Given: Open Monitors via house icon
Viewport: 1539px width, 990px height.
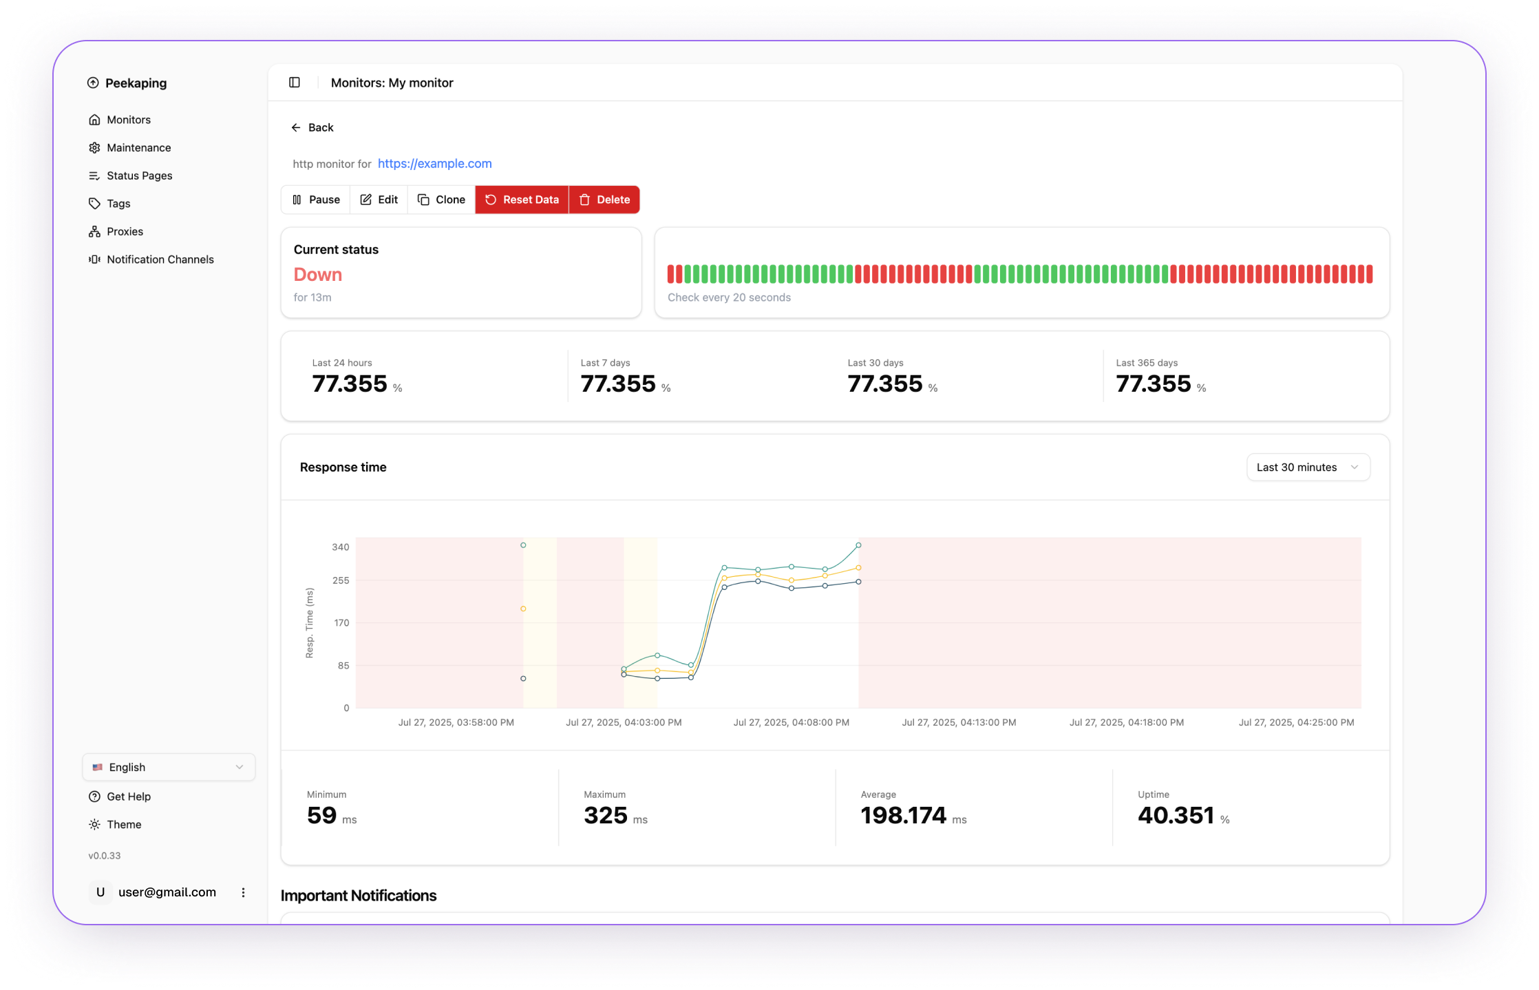Looking at the screenshot, I should click(x=94, y=120).
